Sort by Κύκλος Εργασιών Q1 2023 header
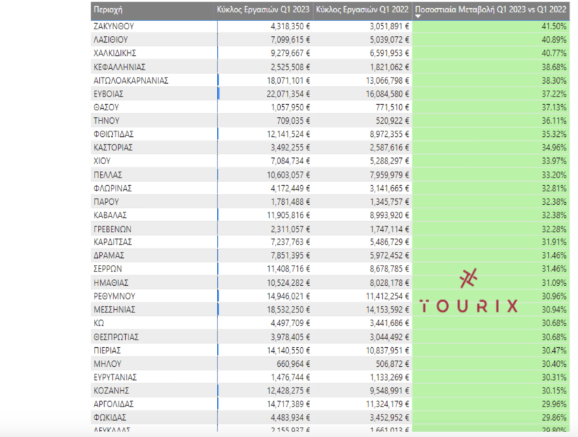The width and height of the screenshot is (578, 437). pyautogui.click(x=263, y=10)
